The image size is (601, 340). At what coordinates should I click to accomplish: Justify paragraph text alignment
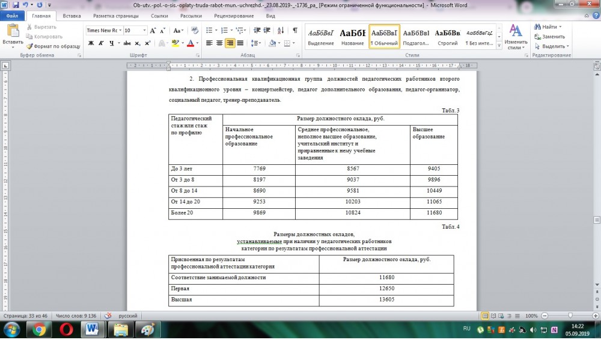pos(240,43)
